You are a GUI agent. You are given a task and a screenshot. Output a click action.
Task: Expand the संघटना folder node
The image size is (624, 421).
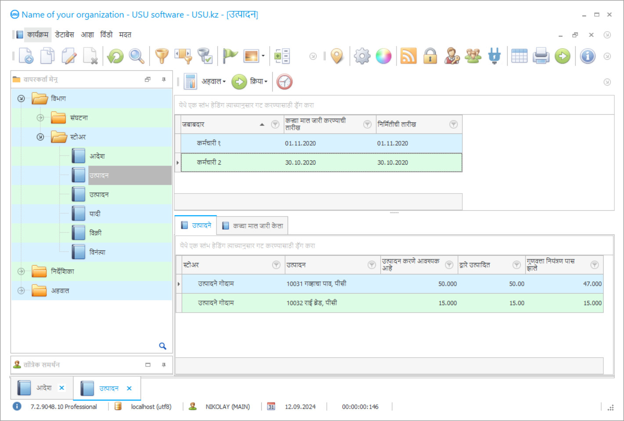pos(40,118)
